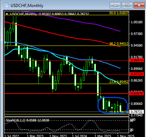Click the USDCHF,Monthly window title text
This screenshot has width=146, height=137.
(27, 6)
